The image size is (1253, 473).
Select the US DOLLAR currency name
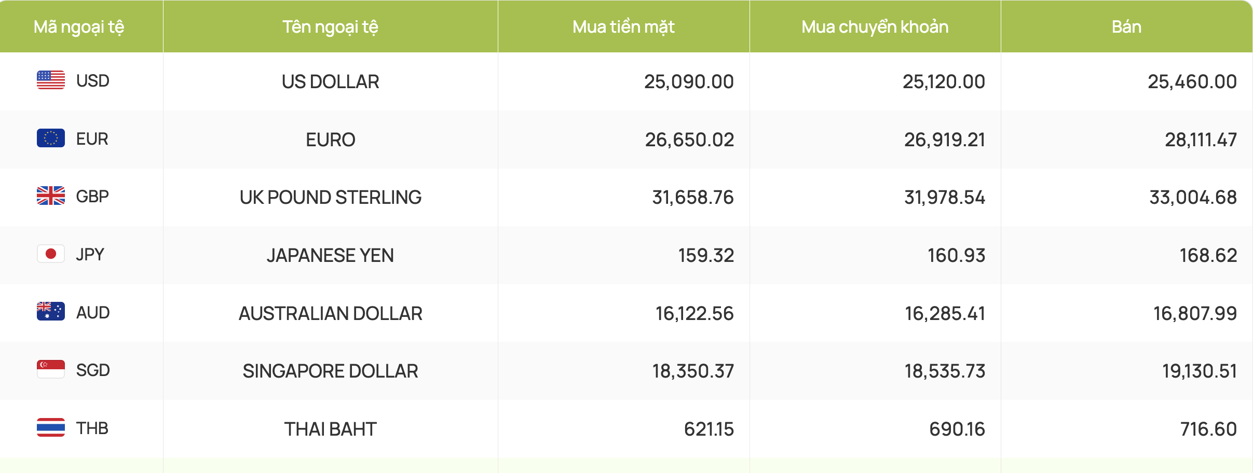[x=330, y=82]
